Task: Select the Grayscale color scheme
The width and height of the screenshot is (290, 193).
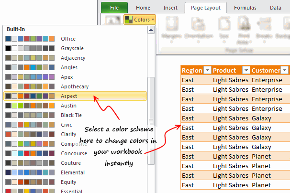Action: click(x=71, y=48)
